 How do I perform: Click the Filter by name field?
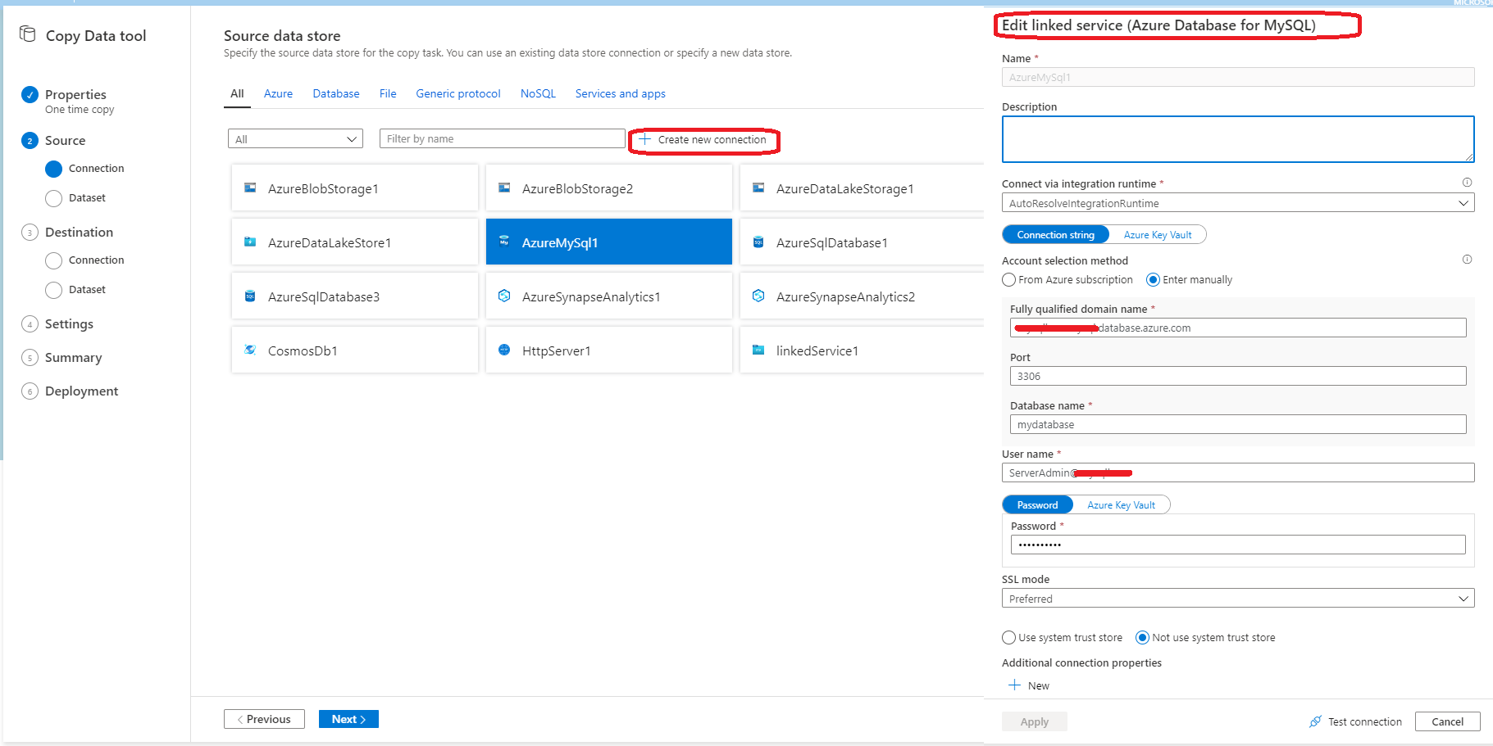(502, 139)
